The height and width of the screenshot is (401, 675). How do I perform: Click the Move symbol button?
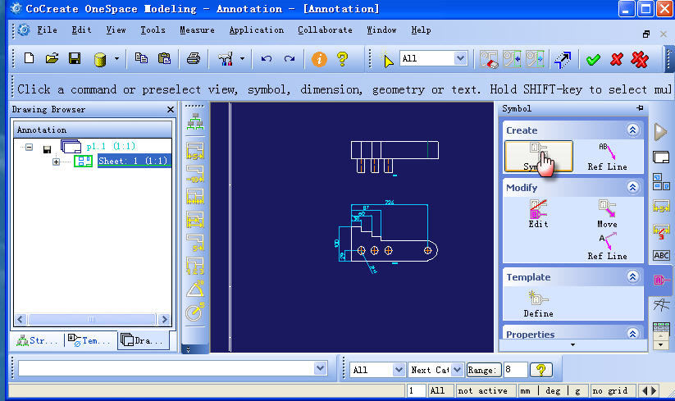[x=607, y=214]
